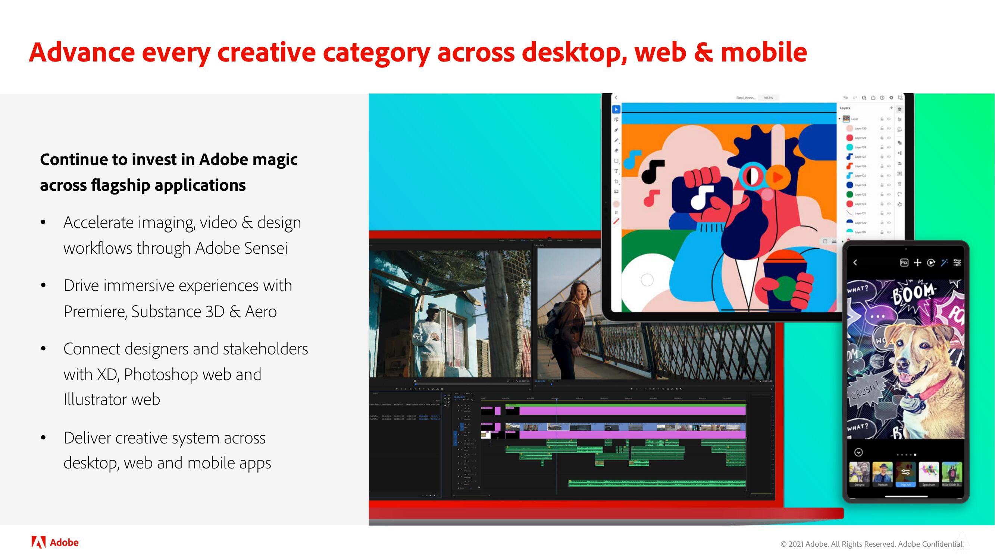Tap the magic wand icon on phone

(944, 263)
